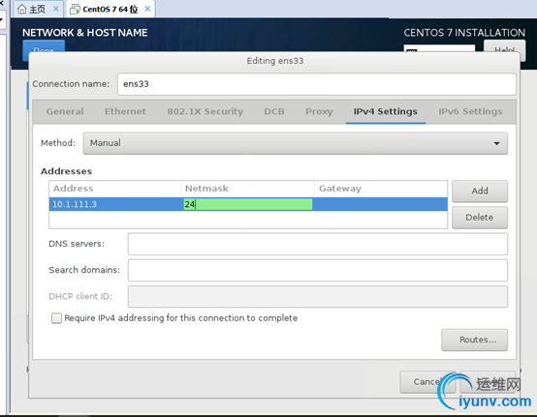The height and width of the screenshot is (417, 537).
Task: Click the empty Gateway cell in the address row
Action: click(x=381, y=204)
